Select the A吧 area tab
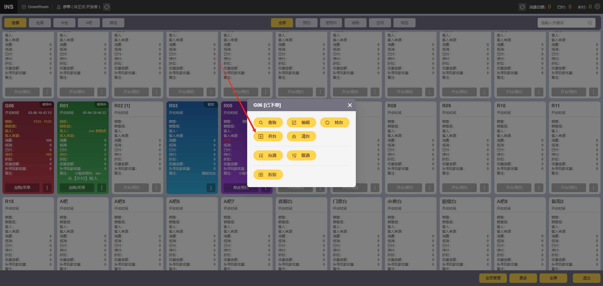This screenshot has width=603, height=286. [89, 23]
